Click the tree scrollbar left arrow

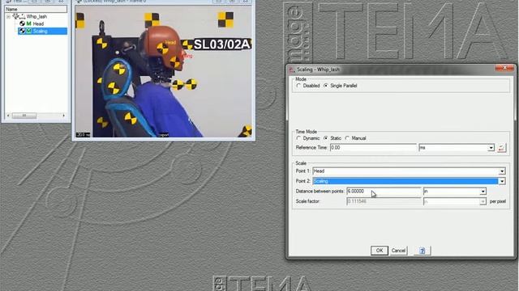click(8, 116)
